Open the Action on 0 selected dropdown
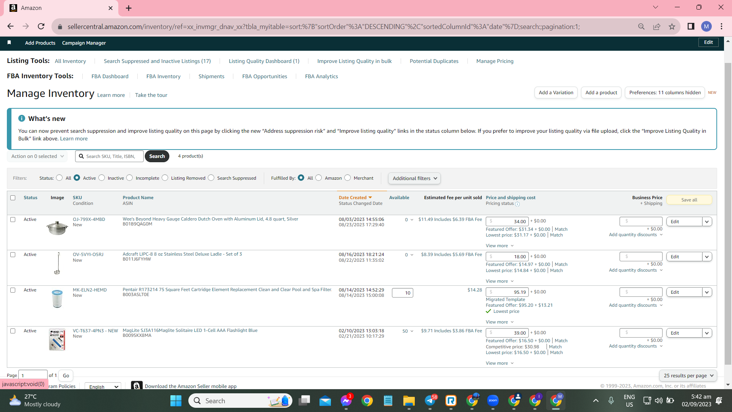This screenshot has width=732, height=412. (x=37, y=156)
